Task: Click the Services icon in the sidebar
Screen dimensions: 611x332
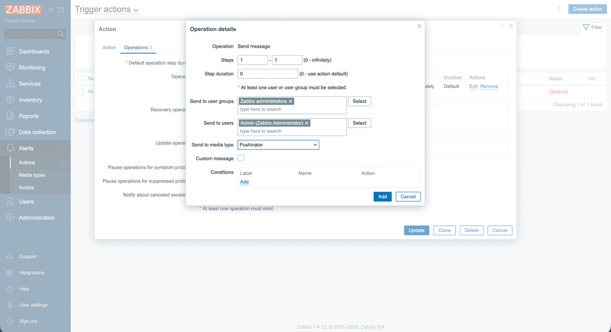Action: point(10,84)
